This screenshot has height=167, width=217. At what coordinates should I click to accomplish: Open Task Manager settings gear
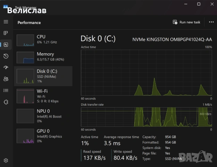[6, 160]
